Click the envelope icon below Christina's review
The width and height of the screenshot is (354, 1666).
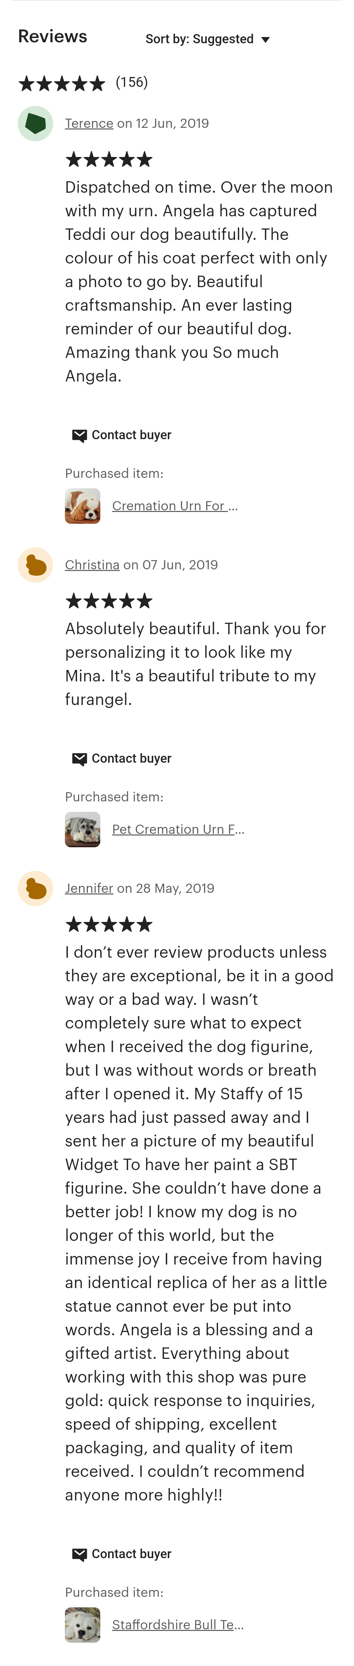point(79,759)
